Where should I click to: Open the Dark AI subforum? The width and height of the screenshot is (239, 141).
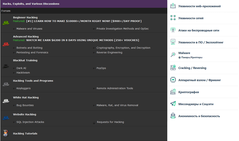[21, 68]
